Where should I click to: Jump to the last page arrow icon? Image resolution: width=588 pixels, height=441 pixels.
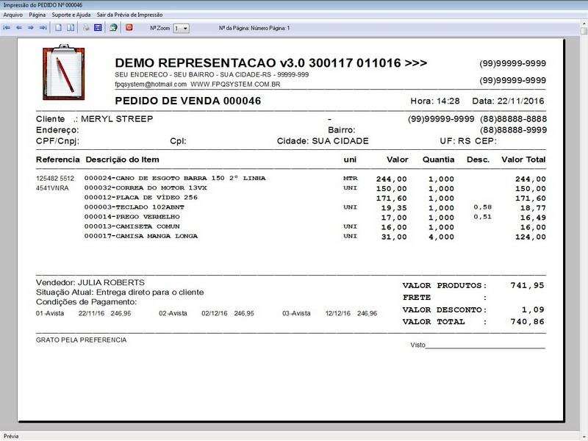pos(43,28)
